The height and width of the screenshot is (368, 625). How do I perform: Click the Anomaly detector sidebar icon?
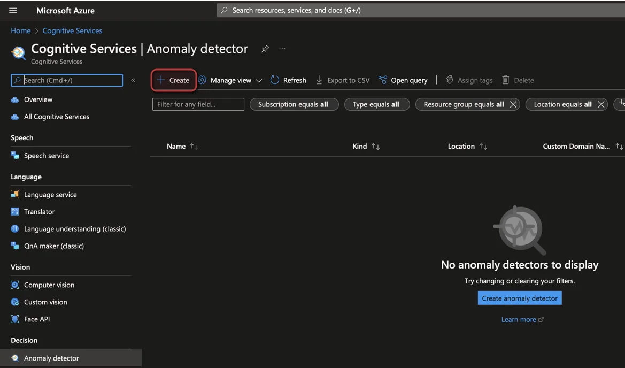pos(15,358)
